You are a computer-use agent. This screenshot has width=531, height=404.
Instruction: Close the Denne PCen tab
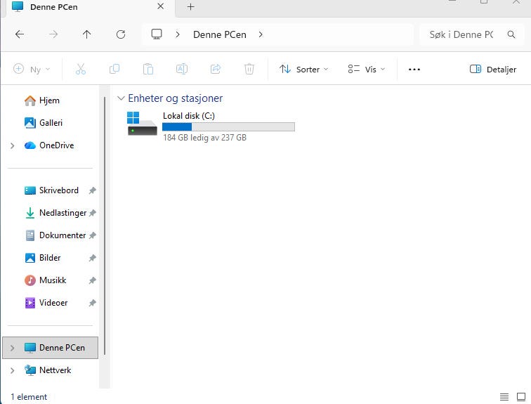click(x=161, y=6)
